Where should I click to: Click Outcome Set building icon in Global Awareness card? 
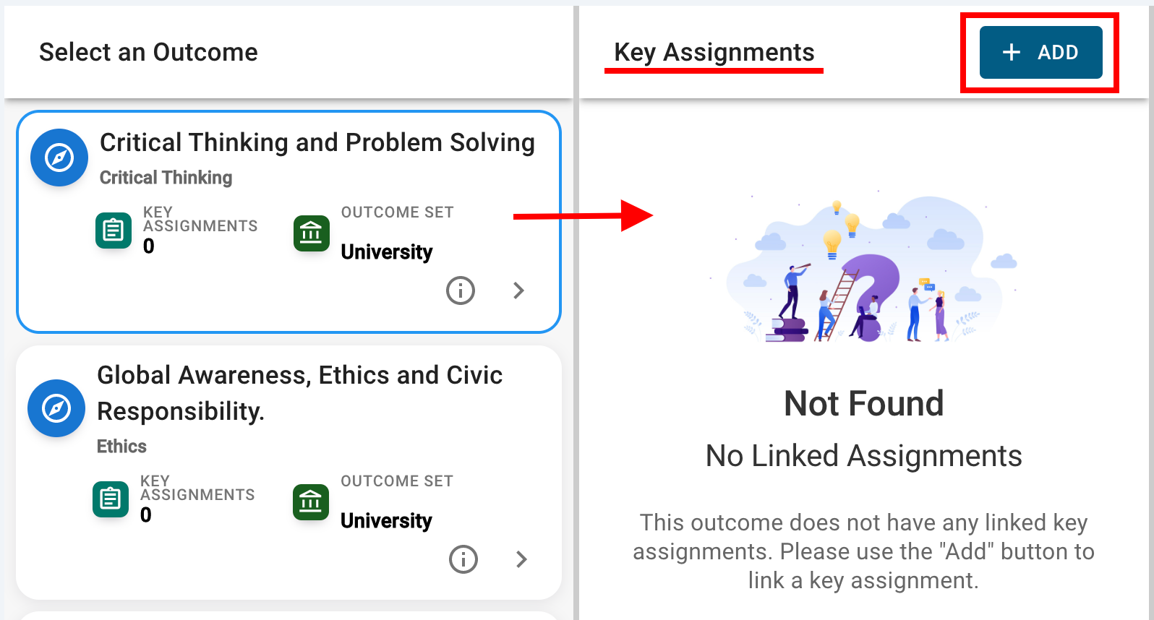pyautogui.click(x=310, y=502)
